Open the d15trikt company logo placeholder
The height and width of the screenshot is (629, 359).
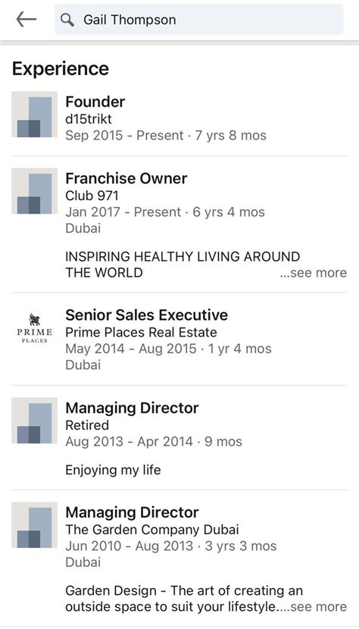[34, 114]
